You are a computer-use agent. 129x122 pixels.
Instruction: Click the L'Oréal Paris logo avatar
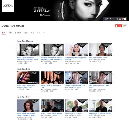[x=8, y=6]
